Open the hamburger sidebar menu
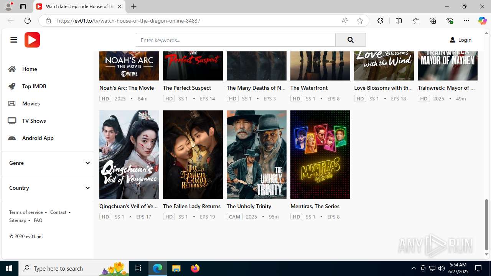This screenshot has width=491, height=276. [x=14, y=40]
